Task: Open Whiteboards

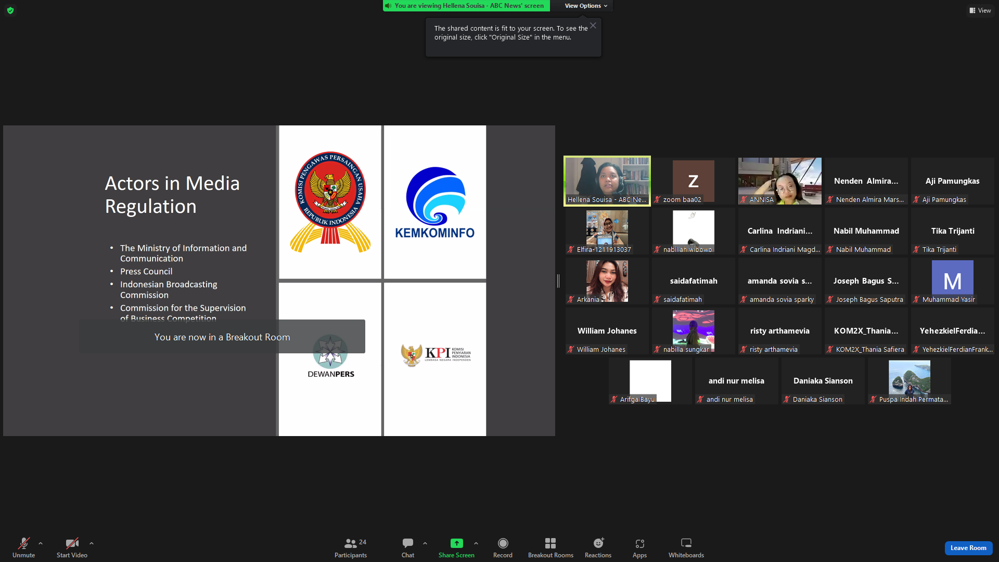Action: (686, 548)
